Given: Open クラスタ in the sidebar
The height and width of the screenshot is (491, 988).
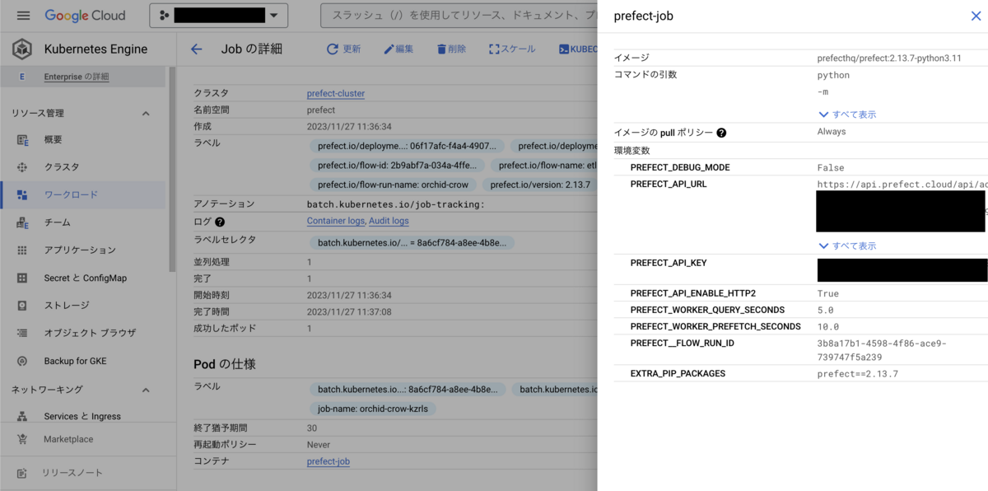Looking at the screenshot, I should tap(62, 167).
